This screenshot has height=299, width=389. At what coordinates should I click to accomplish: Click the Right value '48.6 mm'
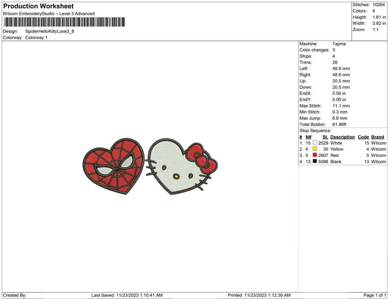(341, 75)
